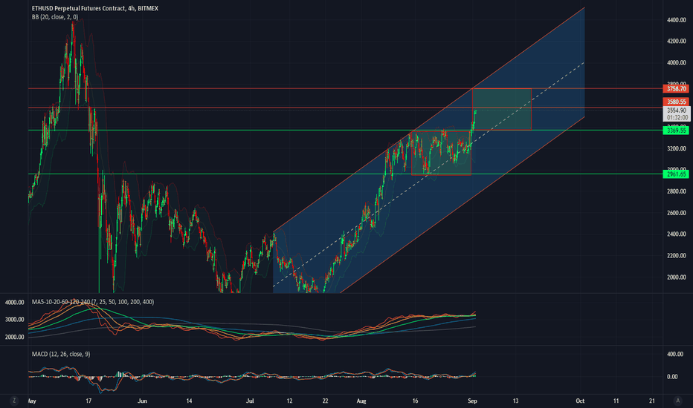Click the Jul date on the time axis
693x408 pixels.
[250, 401]
